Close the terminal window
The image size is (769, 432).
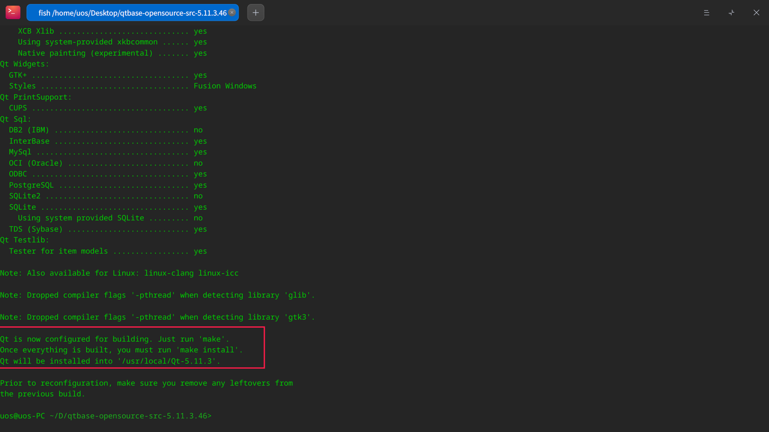click(756, 13)
